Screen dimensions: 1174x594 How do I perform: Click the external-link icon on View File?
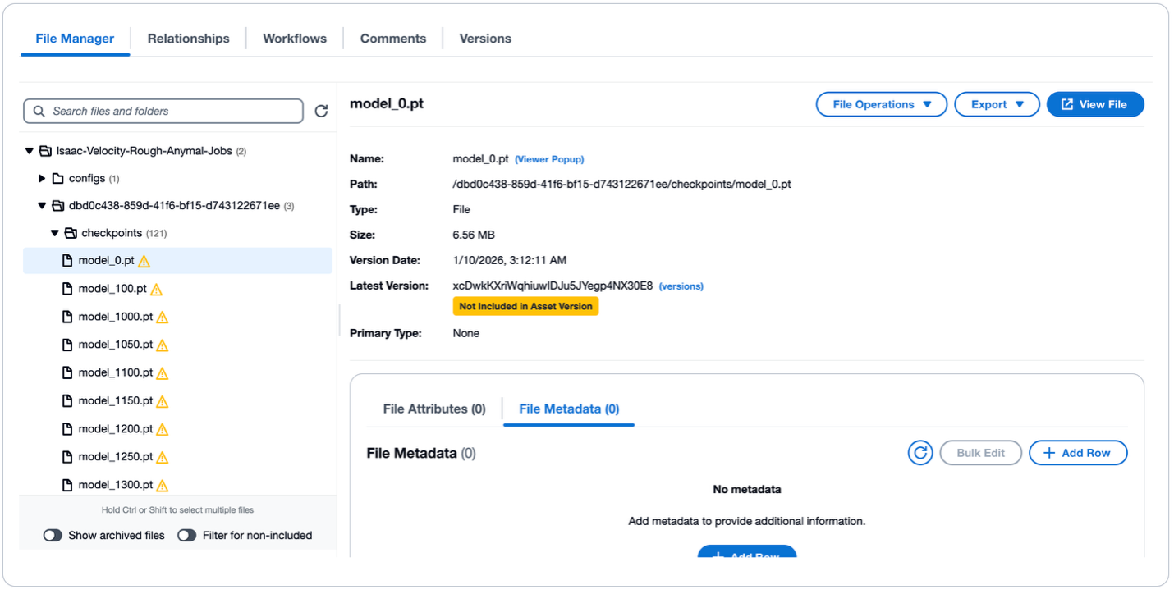(x=1066, y=104)
